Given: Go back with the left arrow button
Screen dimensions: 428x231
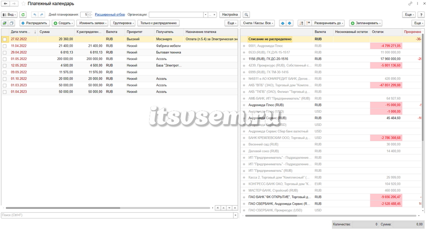Looking at the screenshot, I should pyautogui.click(x=5, y=4).
